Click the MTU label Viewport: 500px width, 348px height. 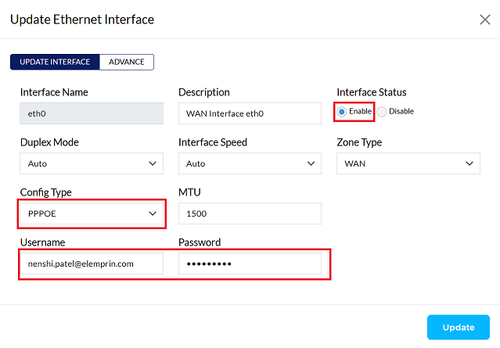[189, 192]
